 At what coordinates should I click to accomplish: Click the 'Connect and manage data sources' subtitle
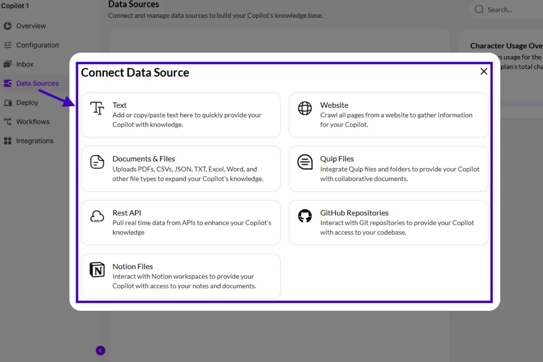[216, 15]
